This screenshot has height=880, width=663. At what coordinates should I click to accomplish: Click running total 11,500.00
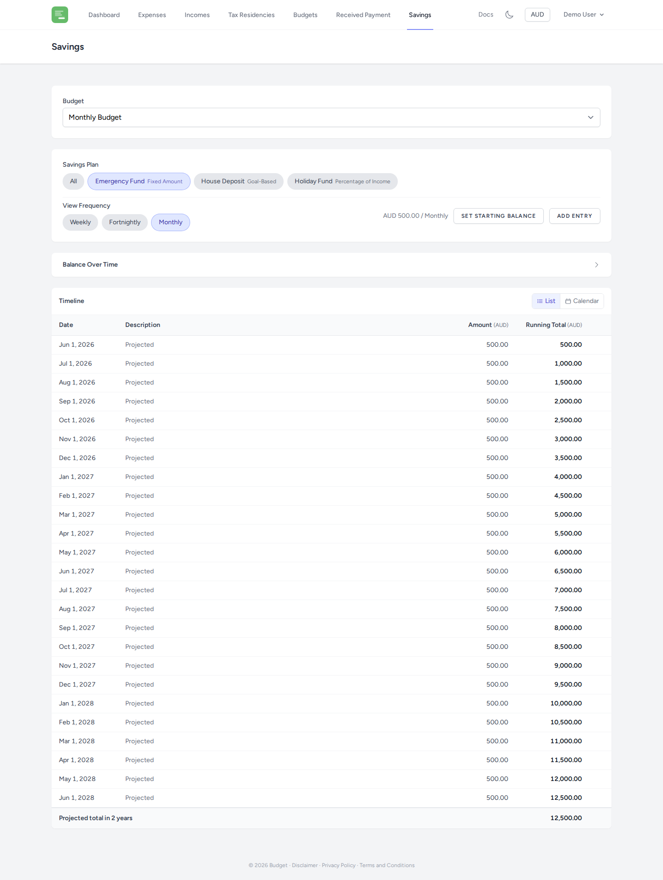click(x=566, y=760)
